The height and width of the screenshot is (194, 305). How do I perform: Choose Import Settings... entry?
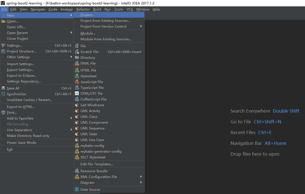point(37,64)
